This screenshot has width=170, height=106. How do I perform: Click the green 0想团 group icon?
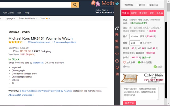coord(155,67)
